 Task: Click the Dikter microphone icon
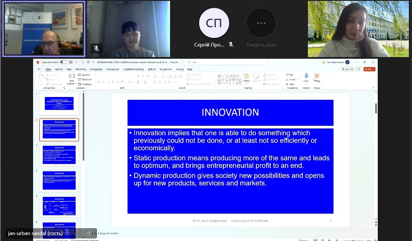click(x=306, y=76)
